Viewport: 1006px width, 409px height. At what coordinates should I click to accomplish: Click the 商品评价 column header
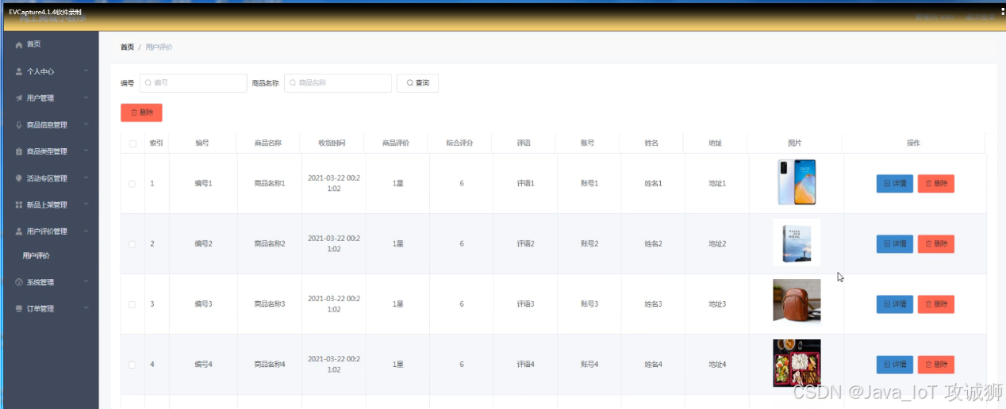(x=396, y=143)
